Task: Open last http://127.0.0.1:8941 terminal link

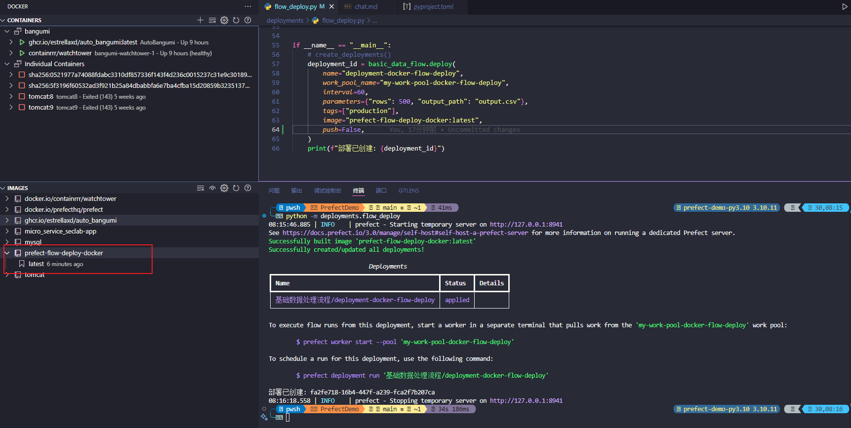Action: coord(526,401)
